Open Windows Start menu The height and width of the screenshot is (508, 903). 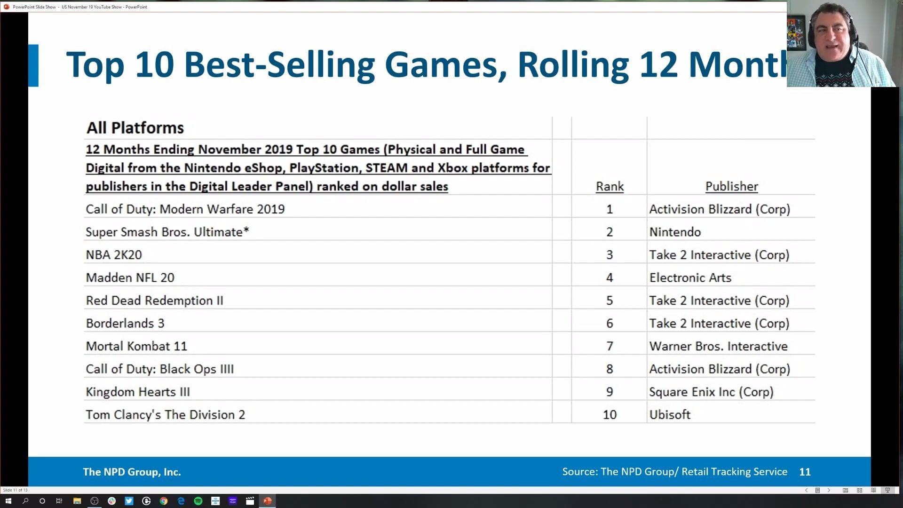pyautogui.click(x=8, y=501)
